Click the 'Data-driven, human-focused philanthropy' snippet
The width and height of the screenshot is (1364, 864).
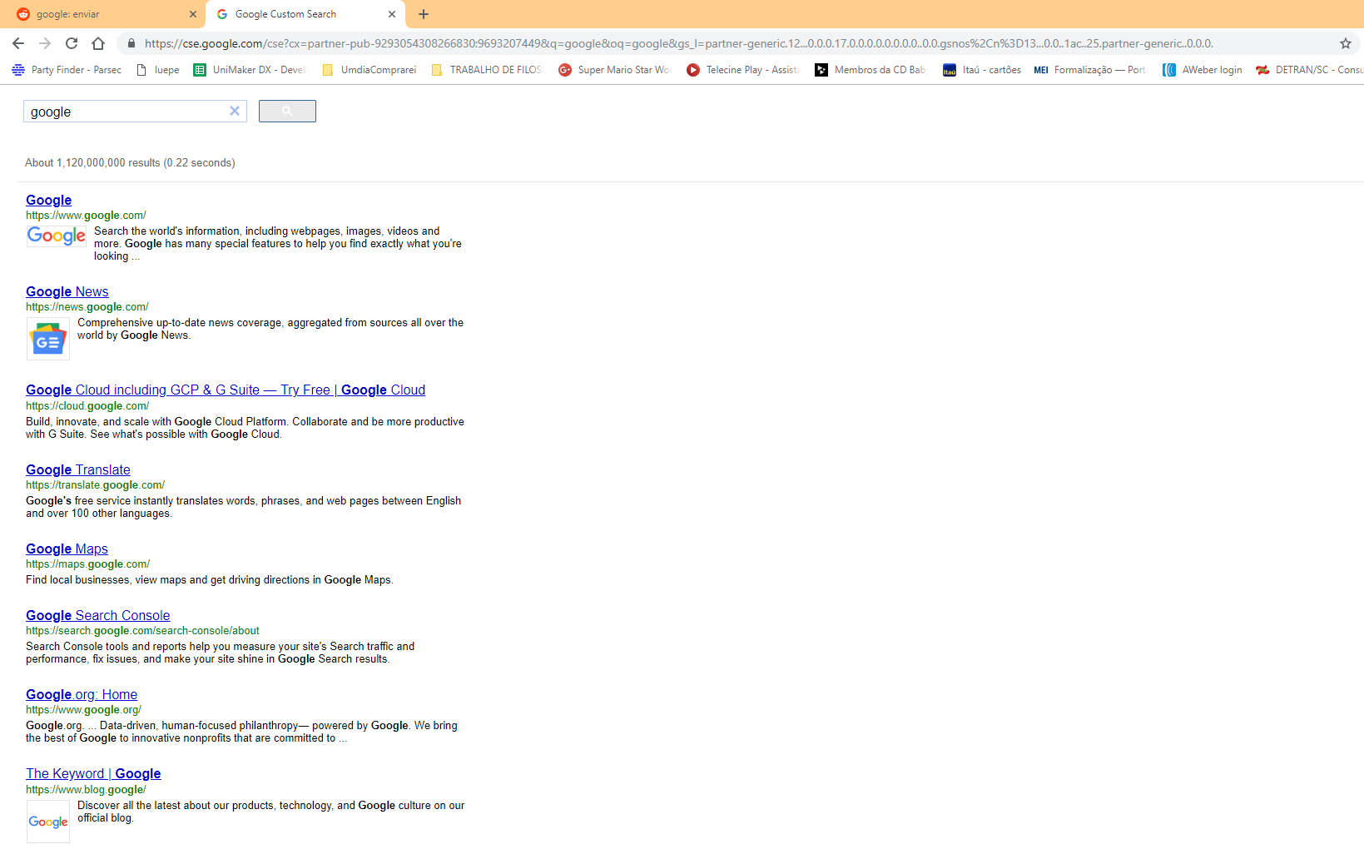[242, 732]
